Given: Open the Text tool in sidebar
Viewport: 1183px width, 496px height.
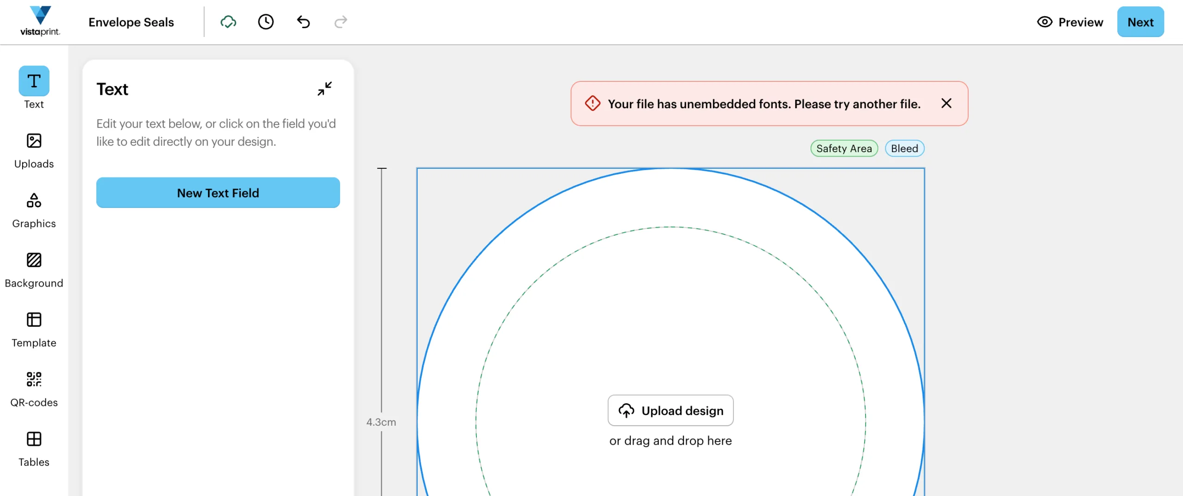Looking at the screenshot, I should pos(34,88).
